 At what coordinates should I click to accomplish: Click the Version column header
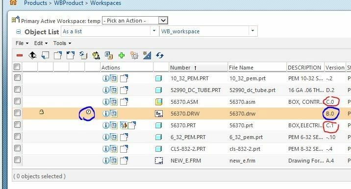point(335,67)
